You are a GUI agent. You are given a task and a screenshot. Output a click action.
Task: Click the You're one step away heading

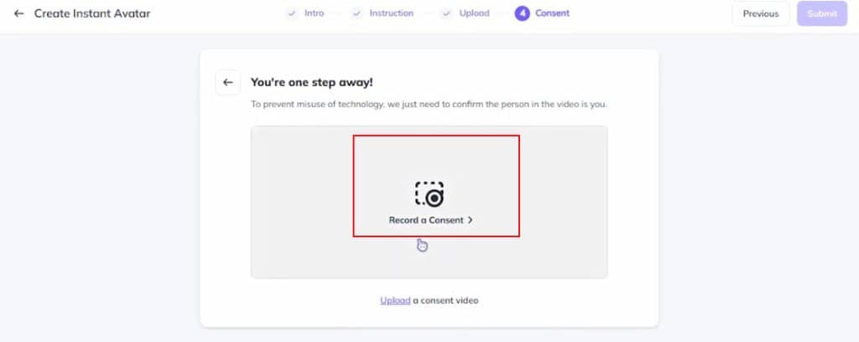pos(312,83)
